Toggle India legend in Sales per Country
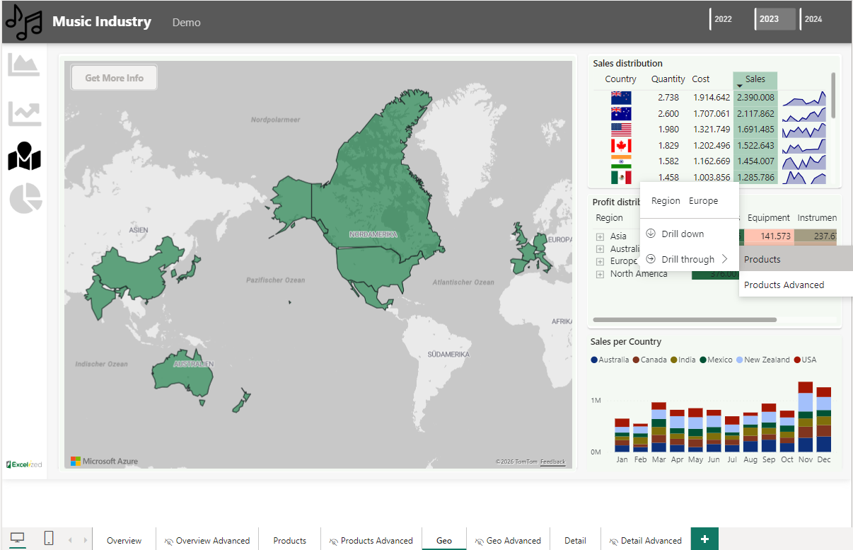Viewport: 853px width, 550px height. (683, 360)
